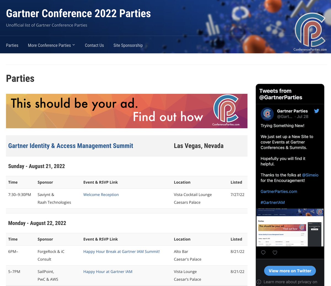Click View more on Twitter button
This screenshot has height=286, width=331.
(x=290, y=271)
